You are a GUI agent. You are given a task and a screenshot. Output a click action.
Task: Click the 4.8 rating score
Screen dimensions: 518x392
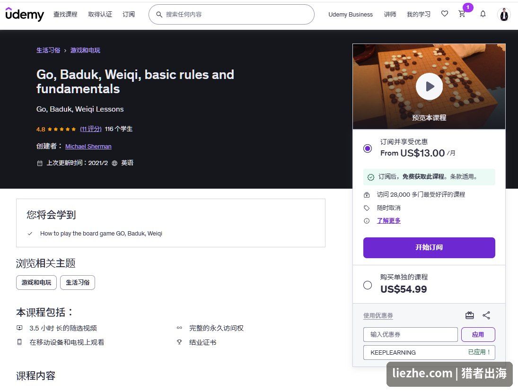tap(41, 130)
